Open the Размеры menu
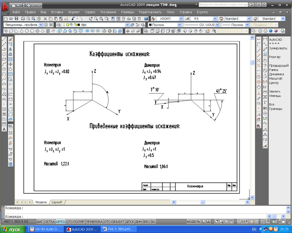 click(128, 12)
